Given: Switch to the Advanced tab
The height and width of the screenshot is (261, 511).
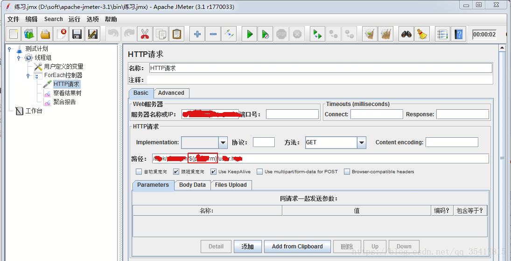Looking at the screenshot, I should [171, 93].
